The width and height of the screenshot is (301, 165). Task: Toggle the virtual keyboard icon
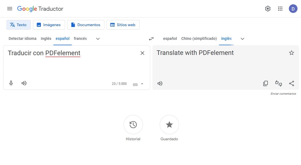135,84
